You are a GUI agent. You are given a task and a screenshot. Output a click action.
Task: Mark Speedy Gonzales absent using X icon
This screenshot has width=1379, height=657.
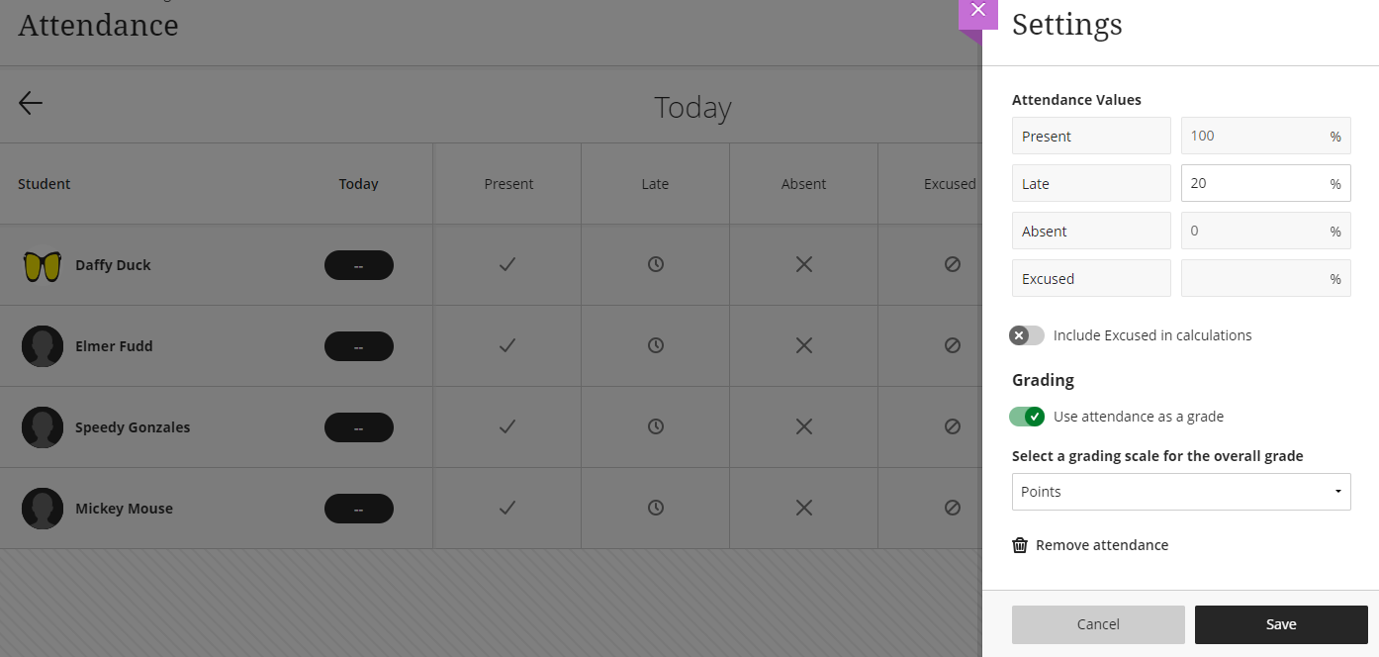click(803, 426)
